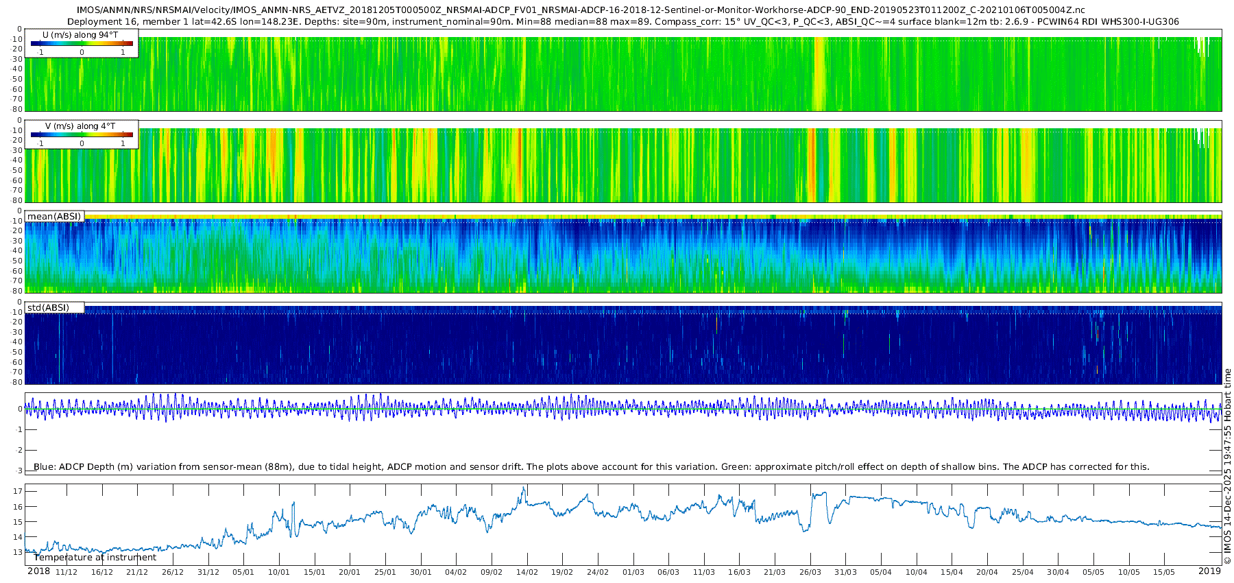Viewport: 1234px width, 583px height.
Task: Select the 26/03 date tick label
Action: tap(810, 572)
